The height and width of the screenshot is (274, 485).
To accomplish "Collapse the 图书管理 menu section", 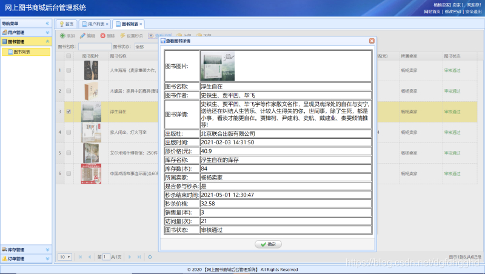I will pyautogui.click(x=47, y=41).
